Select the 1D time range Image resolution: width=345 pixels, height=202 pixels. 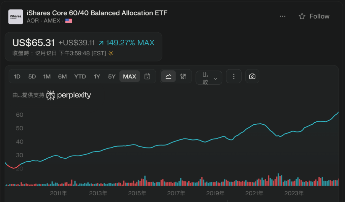pos(17,76)
